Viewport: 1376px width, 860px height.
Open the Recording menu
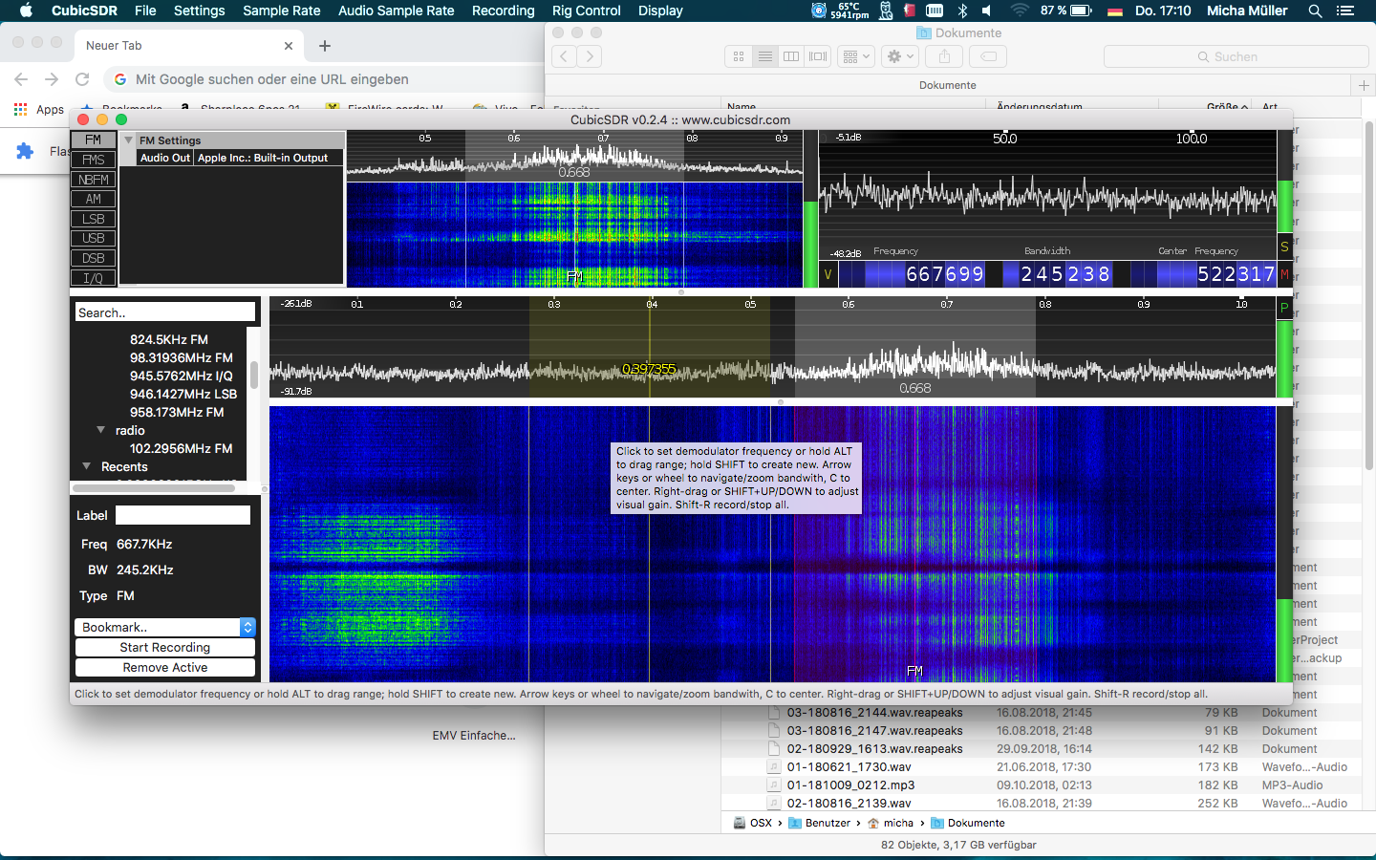504,11
